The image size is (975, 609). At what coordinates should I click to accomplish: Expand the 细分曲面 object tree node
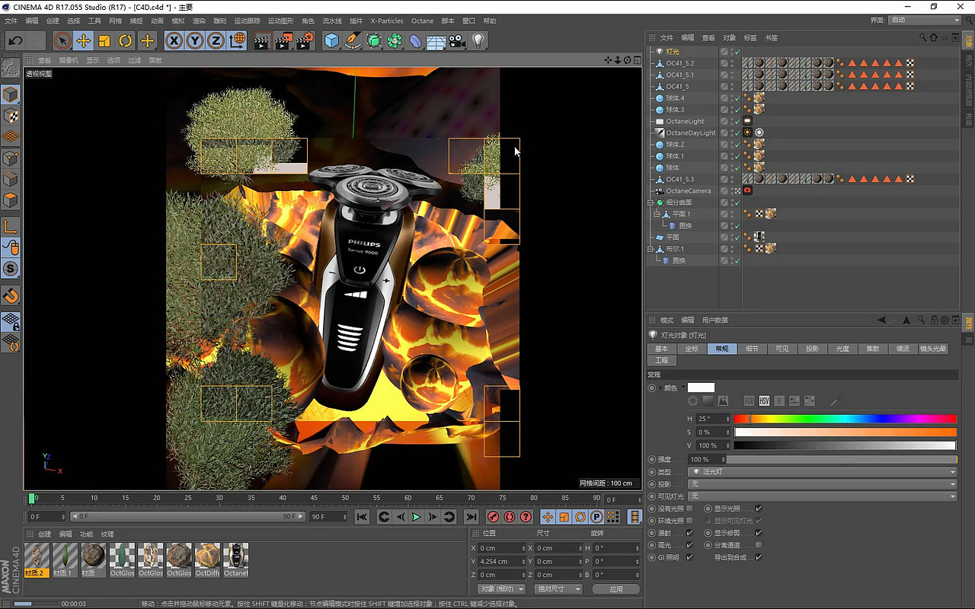coord(651,202)
